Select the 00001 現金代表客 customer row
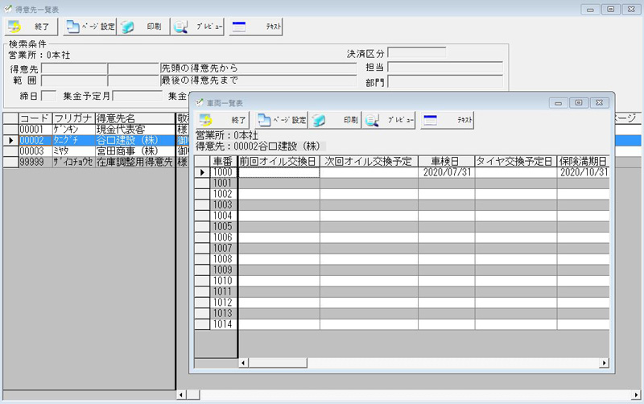This screenshot has width=644, height=404. [129, 129]
